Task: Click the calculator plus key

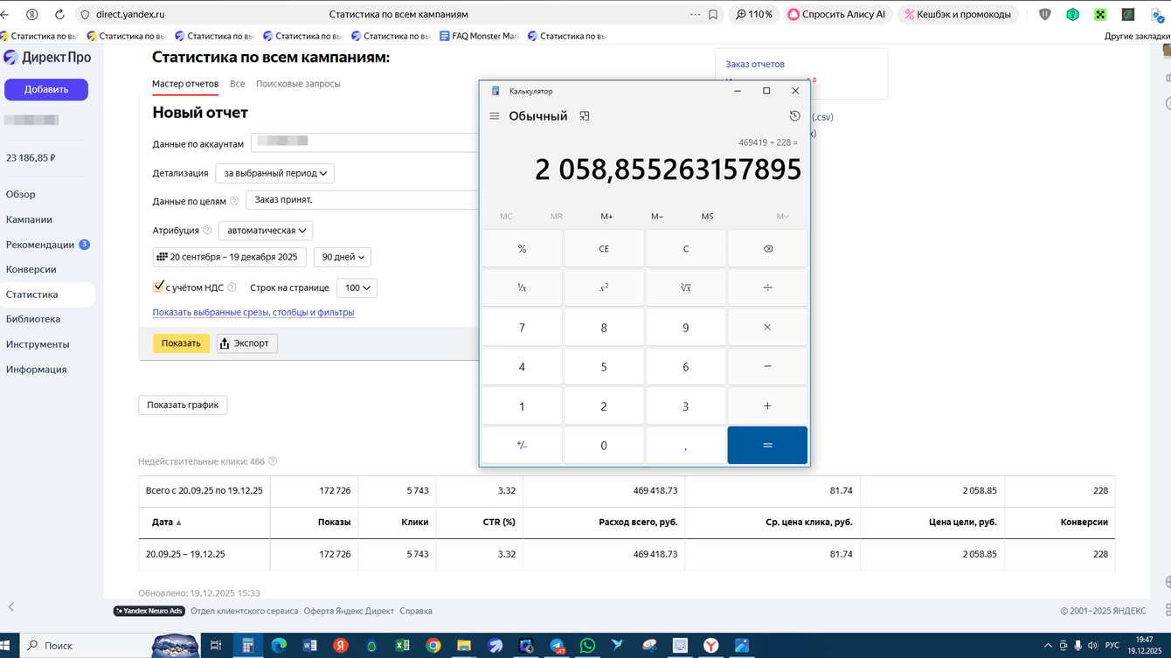Action: tap(767, 406)
